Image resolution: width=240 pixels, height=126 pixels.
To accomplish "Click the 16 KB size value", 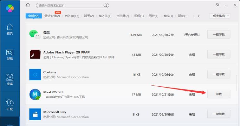I will [x=136, y=75].
